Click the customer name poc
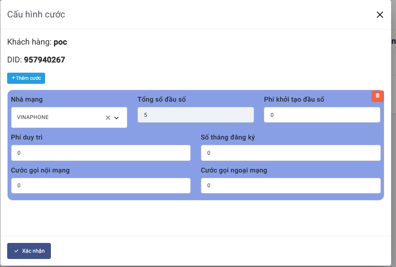Screen dimensions: 396x267 [x=60, y=42]
